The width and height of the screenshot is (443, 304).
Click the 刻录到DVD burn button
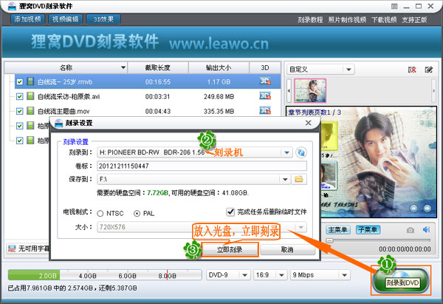pyautogui.click(x=401, y=281)
